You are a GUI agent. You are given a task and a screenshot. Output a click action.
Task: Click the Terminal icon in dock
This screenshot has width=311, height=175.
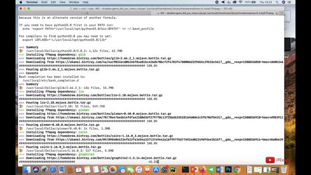point(185,170)
